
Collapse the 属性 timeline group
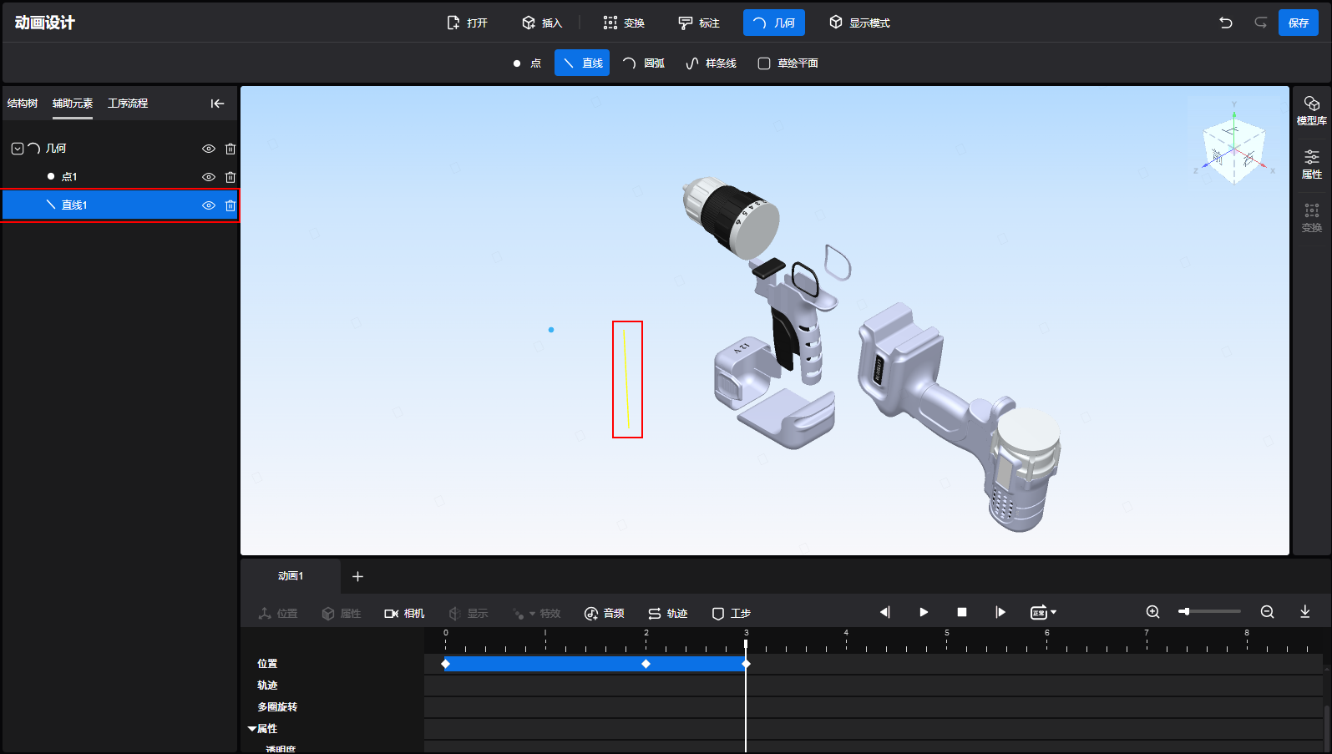coord(251,729)
